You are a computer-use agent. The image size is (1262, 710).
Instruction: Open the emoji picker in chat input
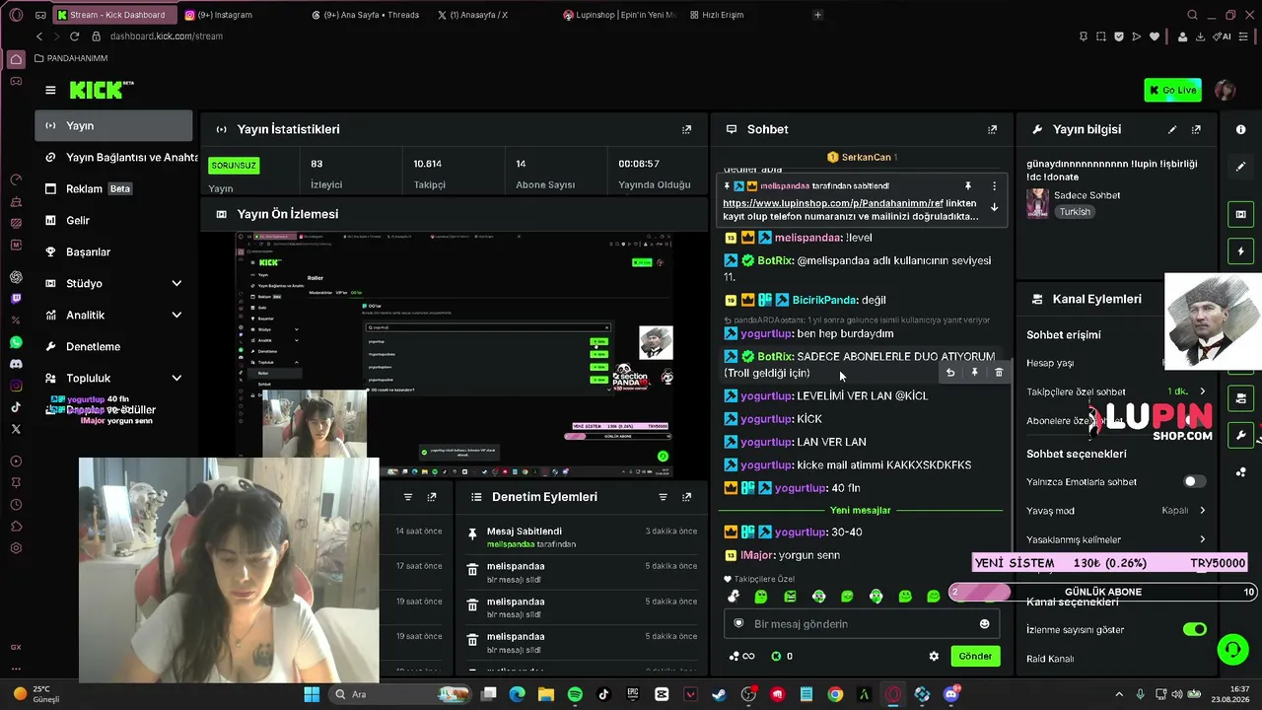[x=984, y=623]
